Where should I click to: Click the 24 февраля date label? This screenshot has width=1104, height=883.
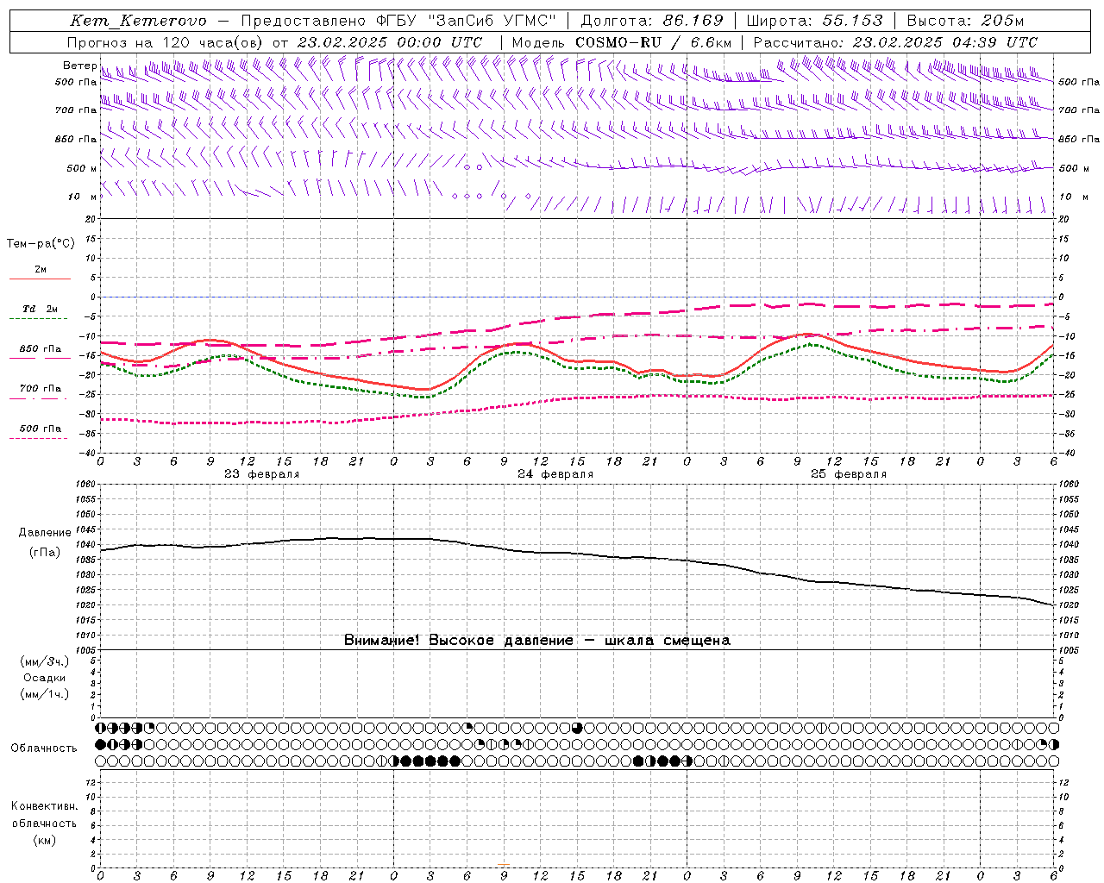point(555,474)
